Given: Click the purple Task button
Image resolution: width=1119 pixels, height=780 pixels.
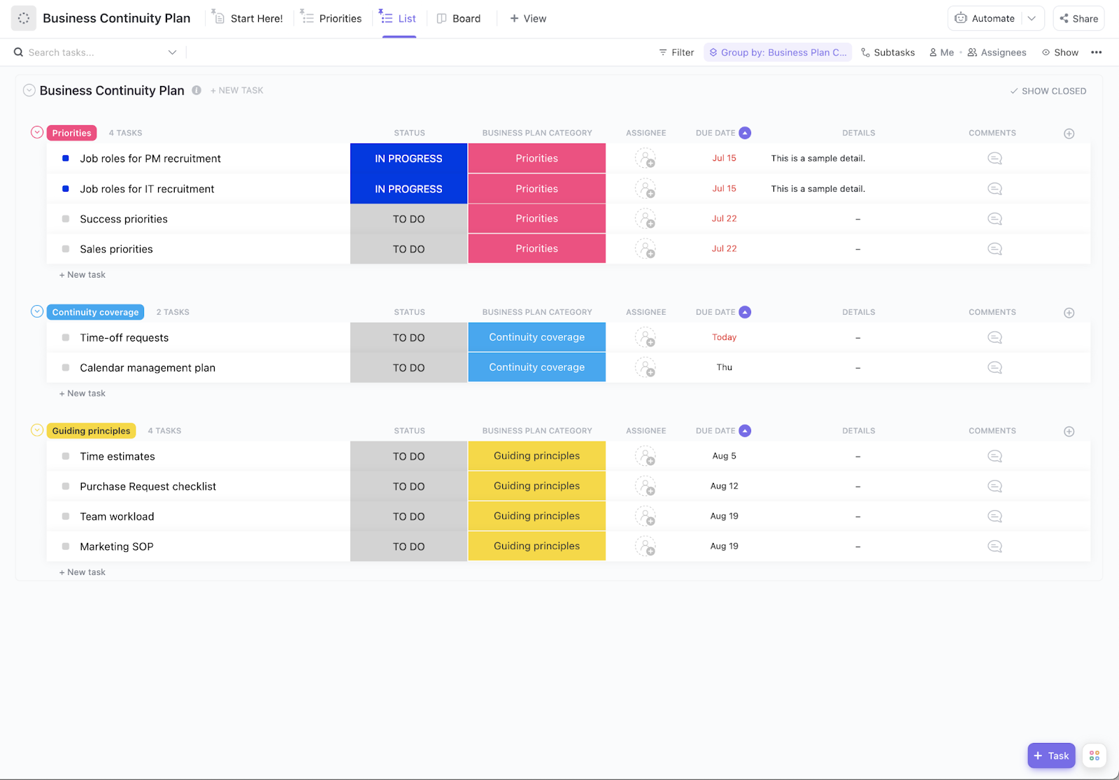Looking at the screenshot, I should [x=1051, y=756].
